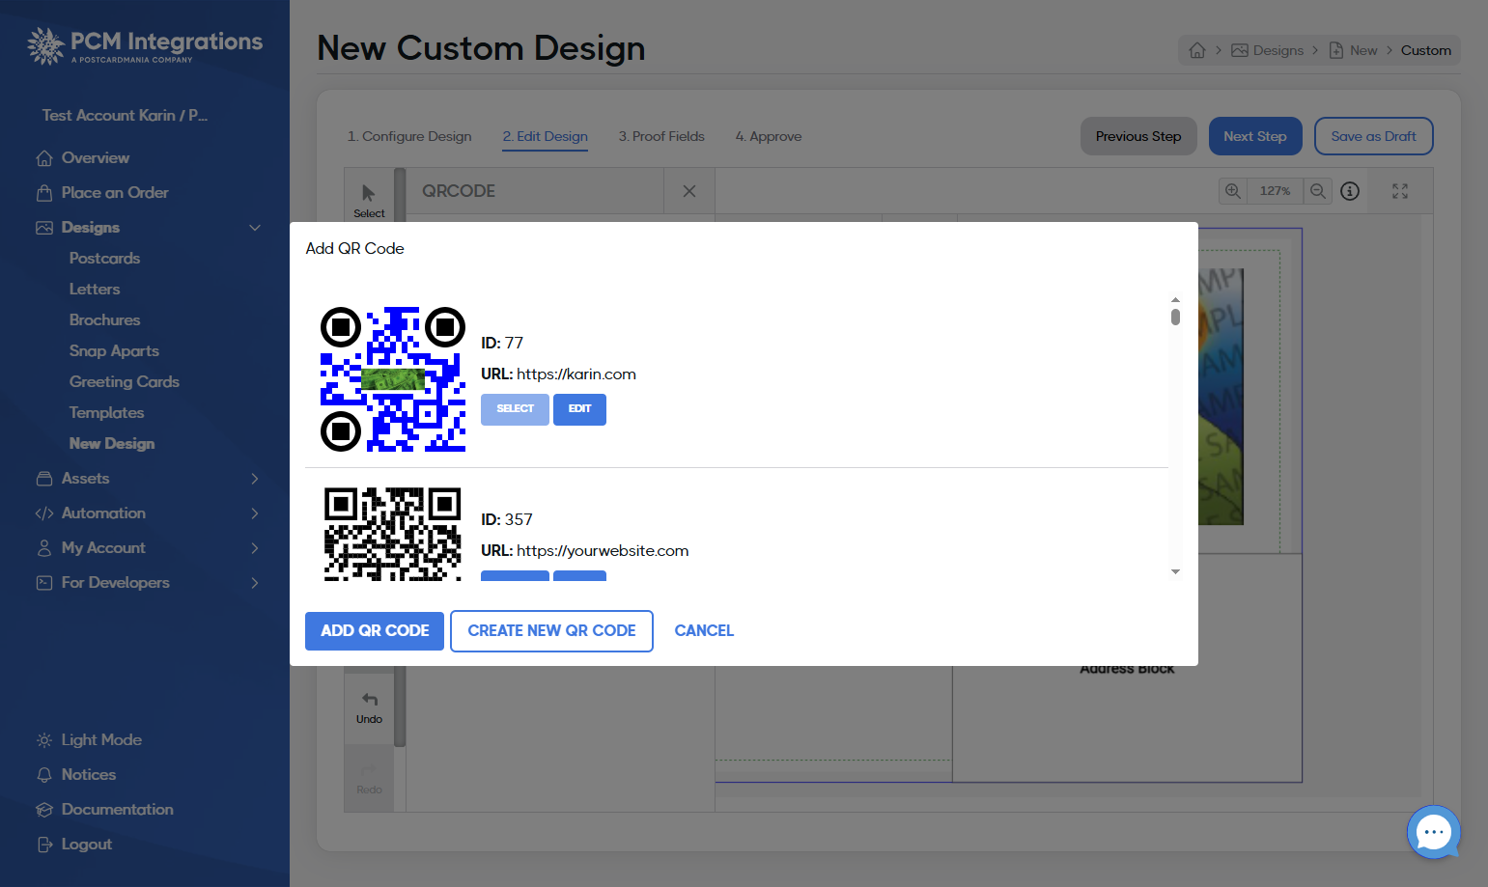Screen dimensions: 1488x887
Task: Toggle fullscreen editor view
Action: point(1400,191)
